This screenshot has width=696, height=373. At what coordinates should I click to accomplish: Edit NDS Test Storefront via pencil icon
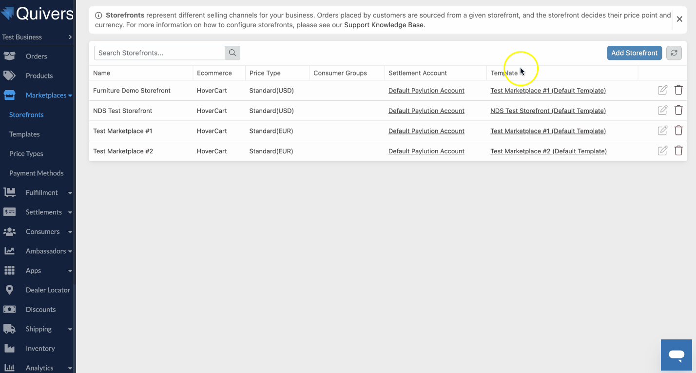pyautogui.click(x=662, y=111)
